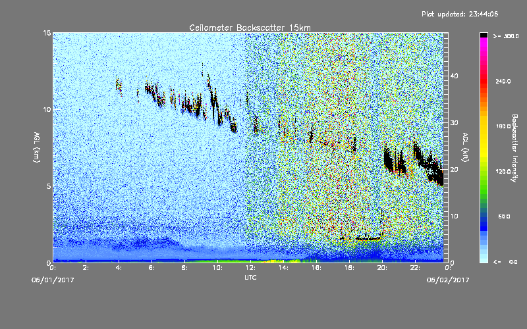
Task: Click the '14:' hour tick label
Action: tap(283, 268)
